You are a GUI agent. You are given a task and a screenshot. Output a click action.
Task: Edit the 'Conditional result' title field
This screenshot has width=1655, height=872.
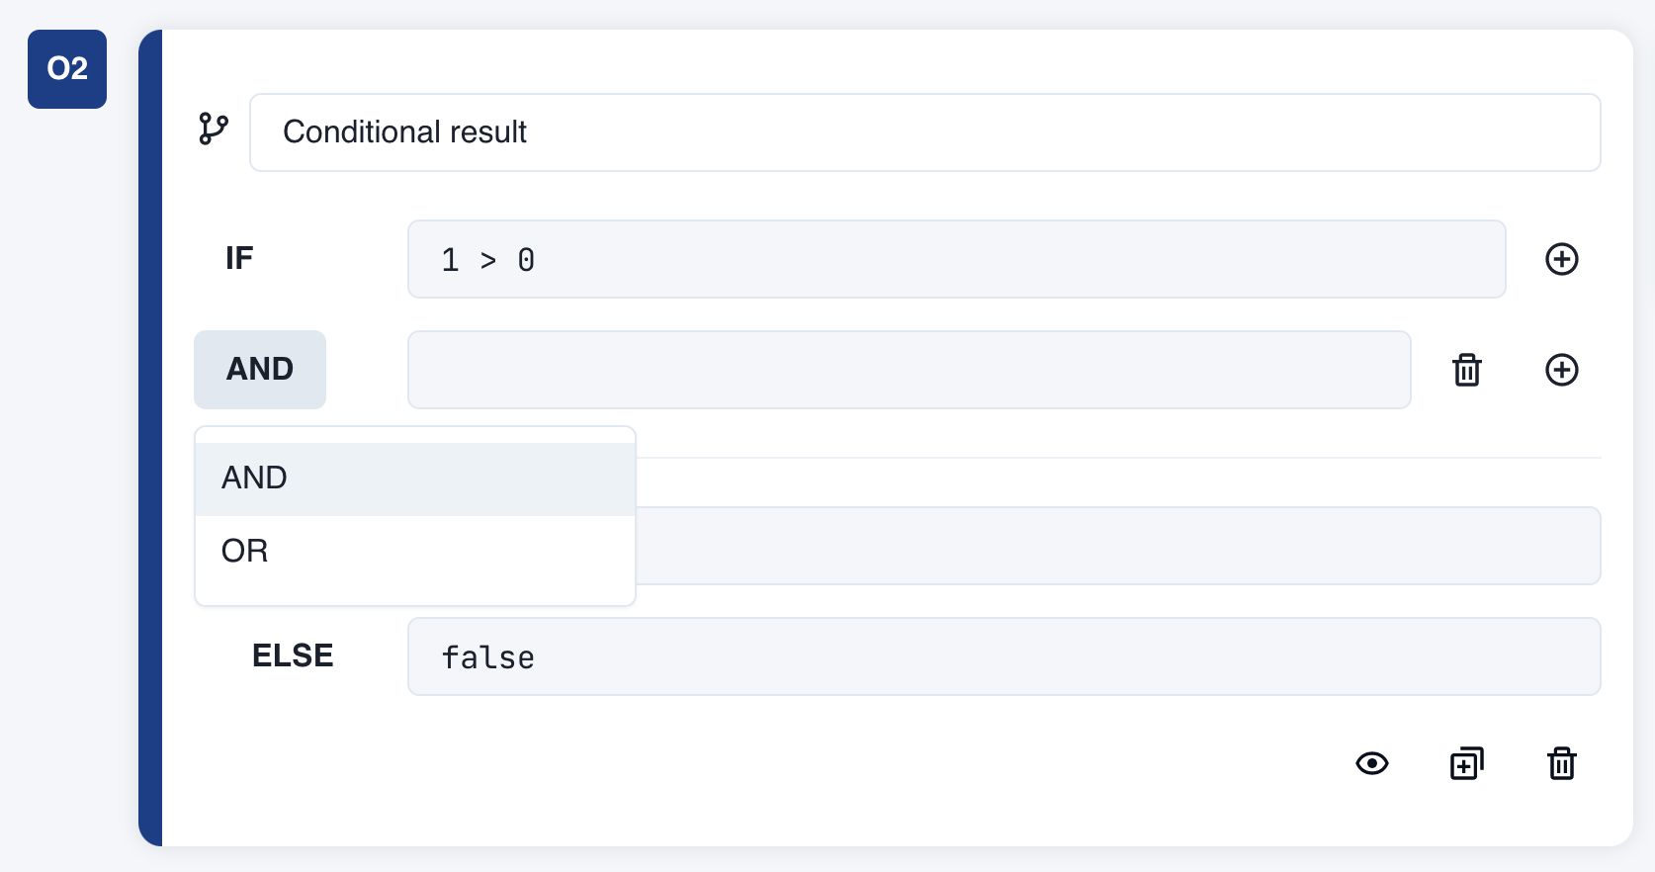[x=924, y=131]
